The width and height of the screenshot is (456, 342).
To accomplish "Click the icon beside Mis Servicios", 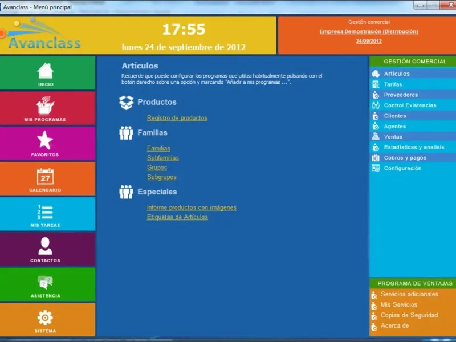I will [374, 306].
